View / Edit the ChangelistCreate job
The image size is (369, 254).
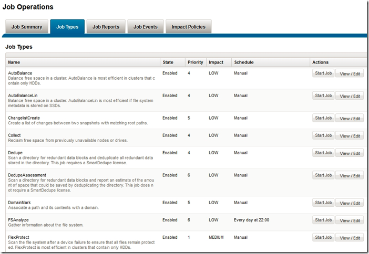350,119
